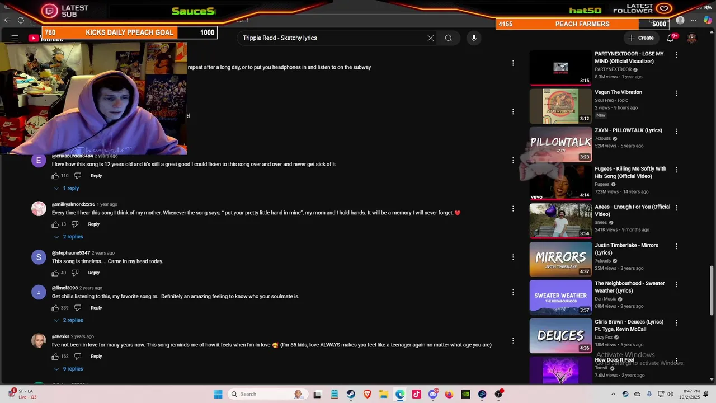Viewport: 716px width, 403px height.
Task: Reply to the @stephaune5347 comment
Action: [x=93, y=273]
